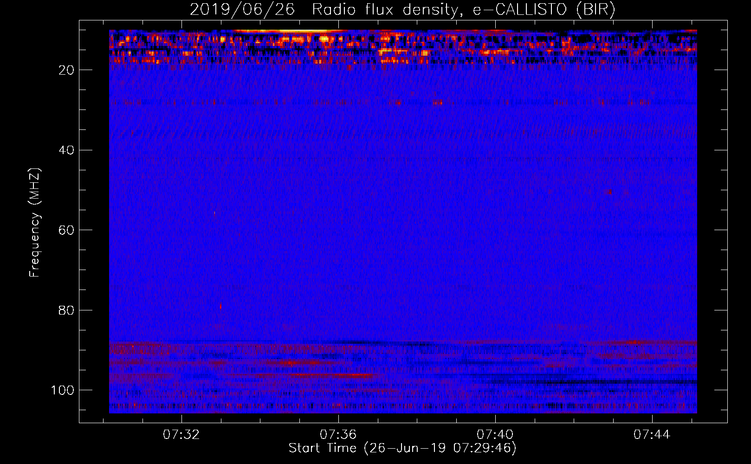The image size is (751, 464).
Task: Click the '80' frequency tick label
Action: point(66,310)
